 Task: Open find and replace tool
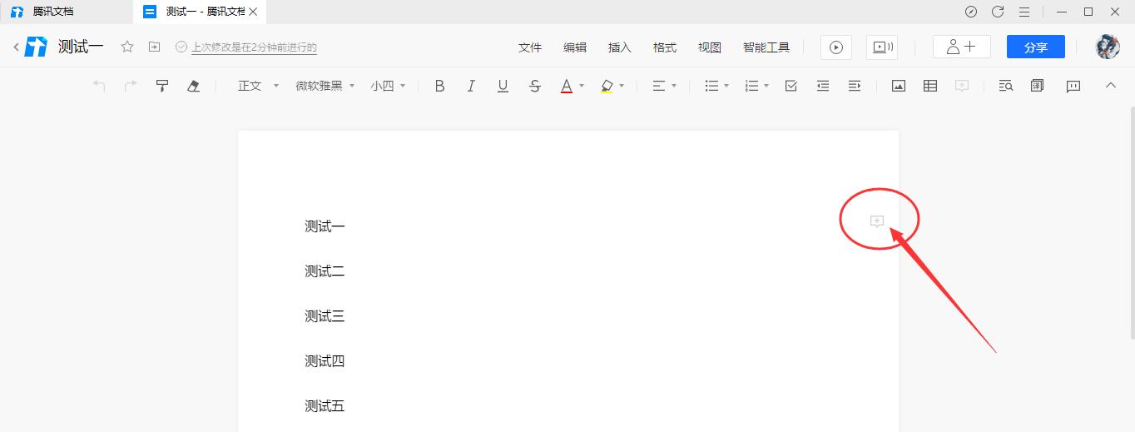[x=1005, y=86]
